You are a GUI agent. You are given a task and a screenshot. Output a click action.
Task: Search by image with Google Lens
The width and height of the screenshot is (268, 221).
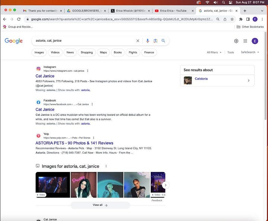click(x=155, y=41)
